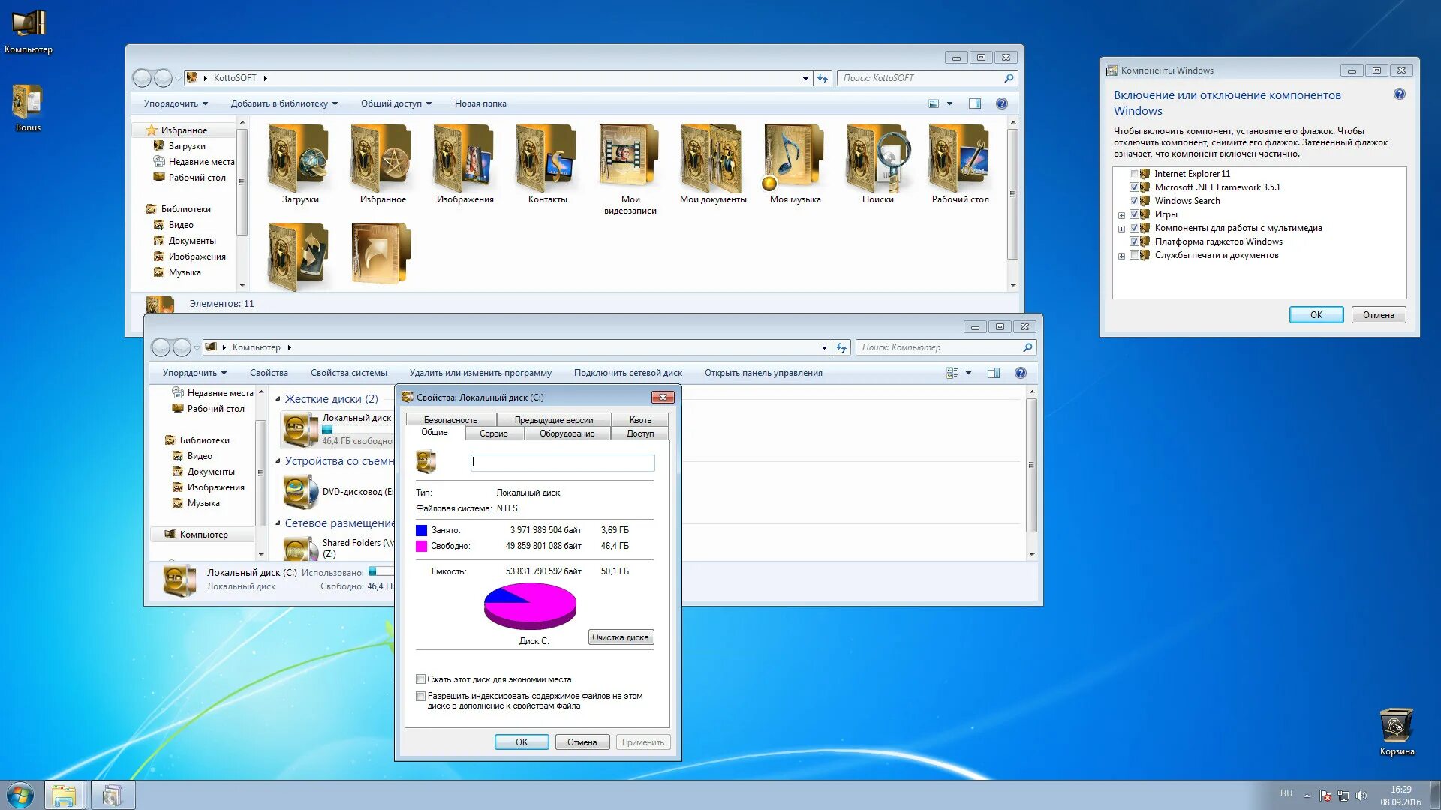The width and height of the screenshot is (1441, 810).
Task: Open view options dropdown arrow in KottoSOFT toolbar
Action: [x=949, y=103]
